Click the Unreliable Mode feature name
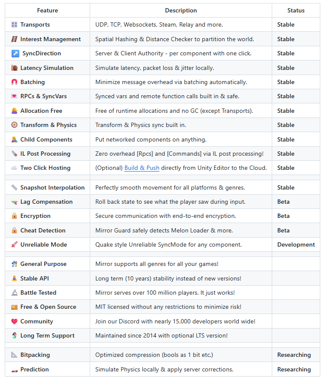 click(43, 244)
